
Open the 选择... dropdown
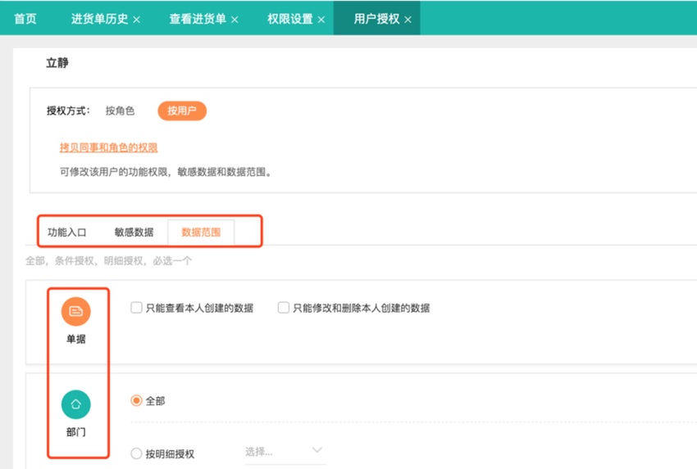point(284,451)
